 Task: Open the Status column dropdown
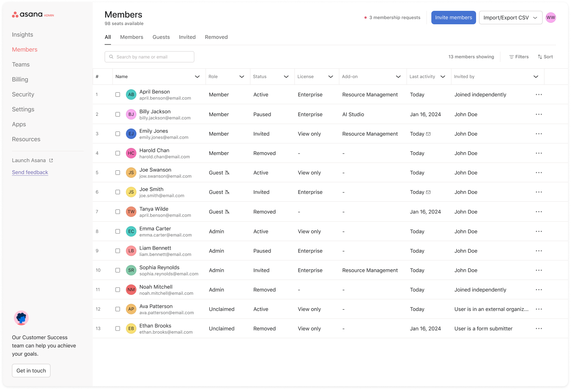click(286, 77)
